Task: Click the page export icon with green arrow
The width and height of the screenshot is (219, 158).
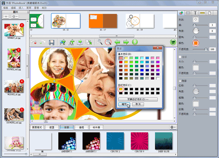Action: (80, 42)
